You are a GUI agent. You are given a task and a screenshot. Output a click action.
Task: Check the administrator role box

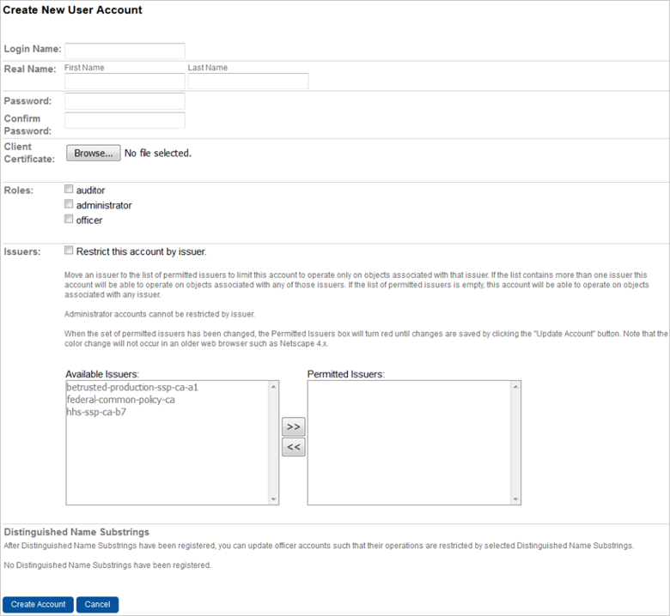pos(69,205)
